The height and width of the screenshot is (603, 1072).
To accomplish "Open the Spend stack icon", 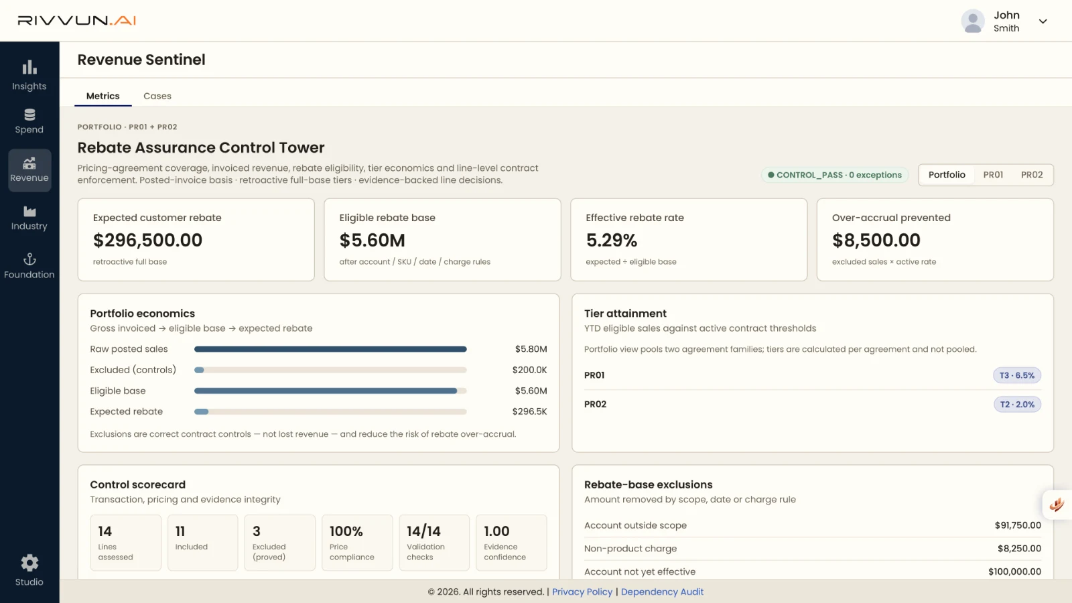I will (x=29, y=115).
